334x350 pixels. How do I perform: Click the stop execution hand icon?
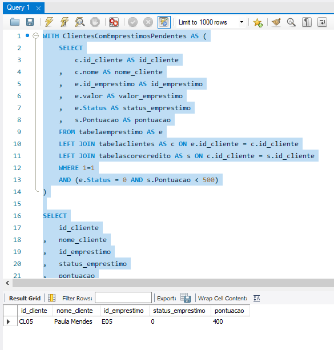coord(95,22)
